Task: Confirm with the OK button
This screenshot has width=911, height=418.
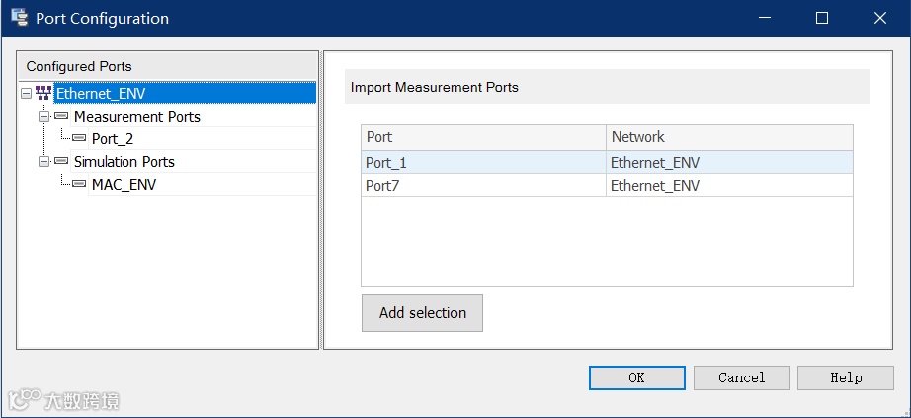Action: click(x=636, y=377)
